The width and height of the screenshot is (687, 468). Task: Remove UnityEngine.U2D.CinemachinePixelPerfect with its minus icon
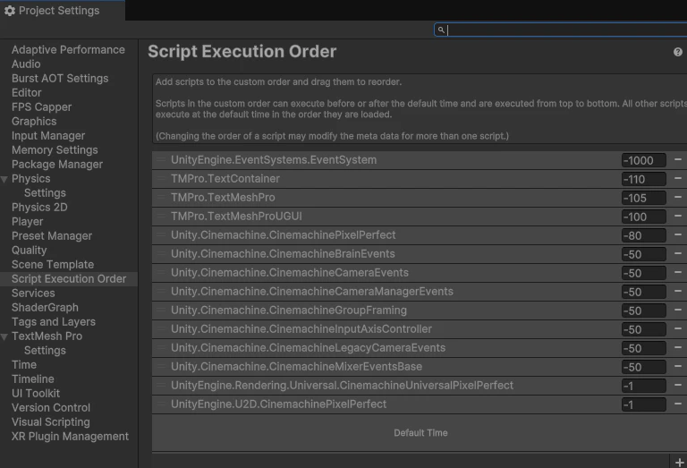(x=678, y=404)
